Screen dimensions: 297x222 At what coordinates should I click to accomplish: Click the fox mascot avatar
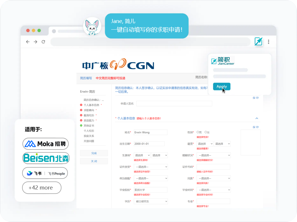pos(92,27)
